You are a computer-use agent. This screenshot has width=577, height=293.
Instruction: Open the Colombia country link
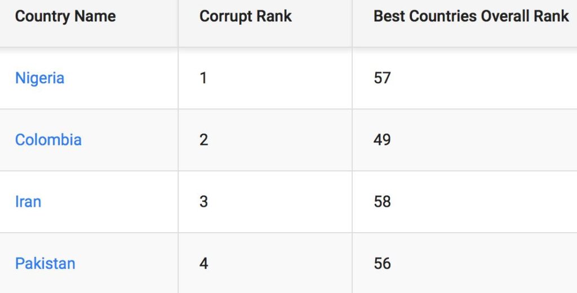[48, 140]
